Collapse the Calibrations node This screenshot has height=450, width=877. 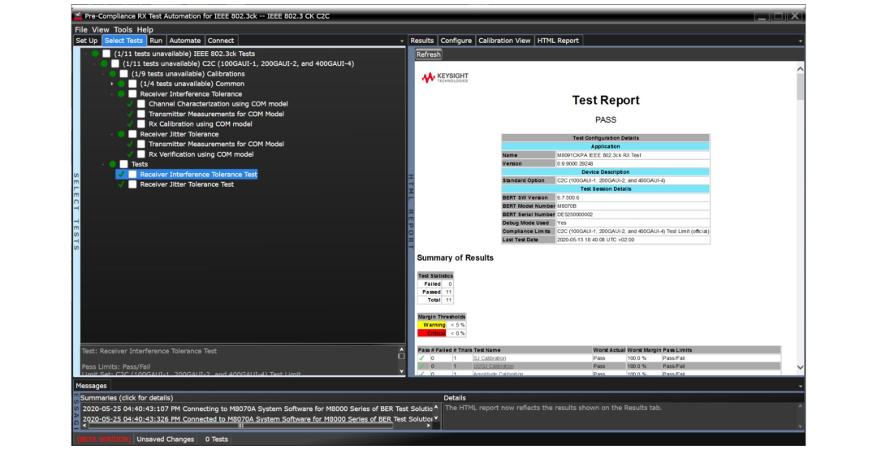point(103,74)
